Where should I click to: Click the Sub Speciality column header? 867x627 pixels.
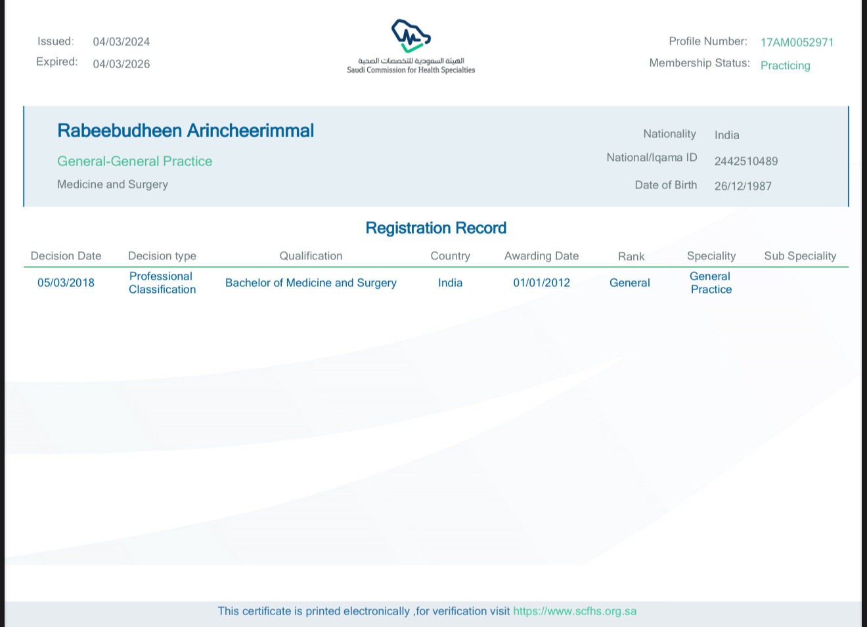(x=800, y=256)
